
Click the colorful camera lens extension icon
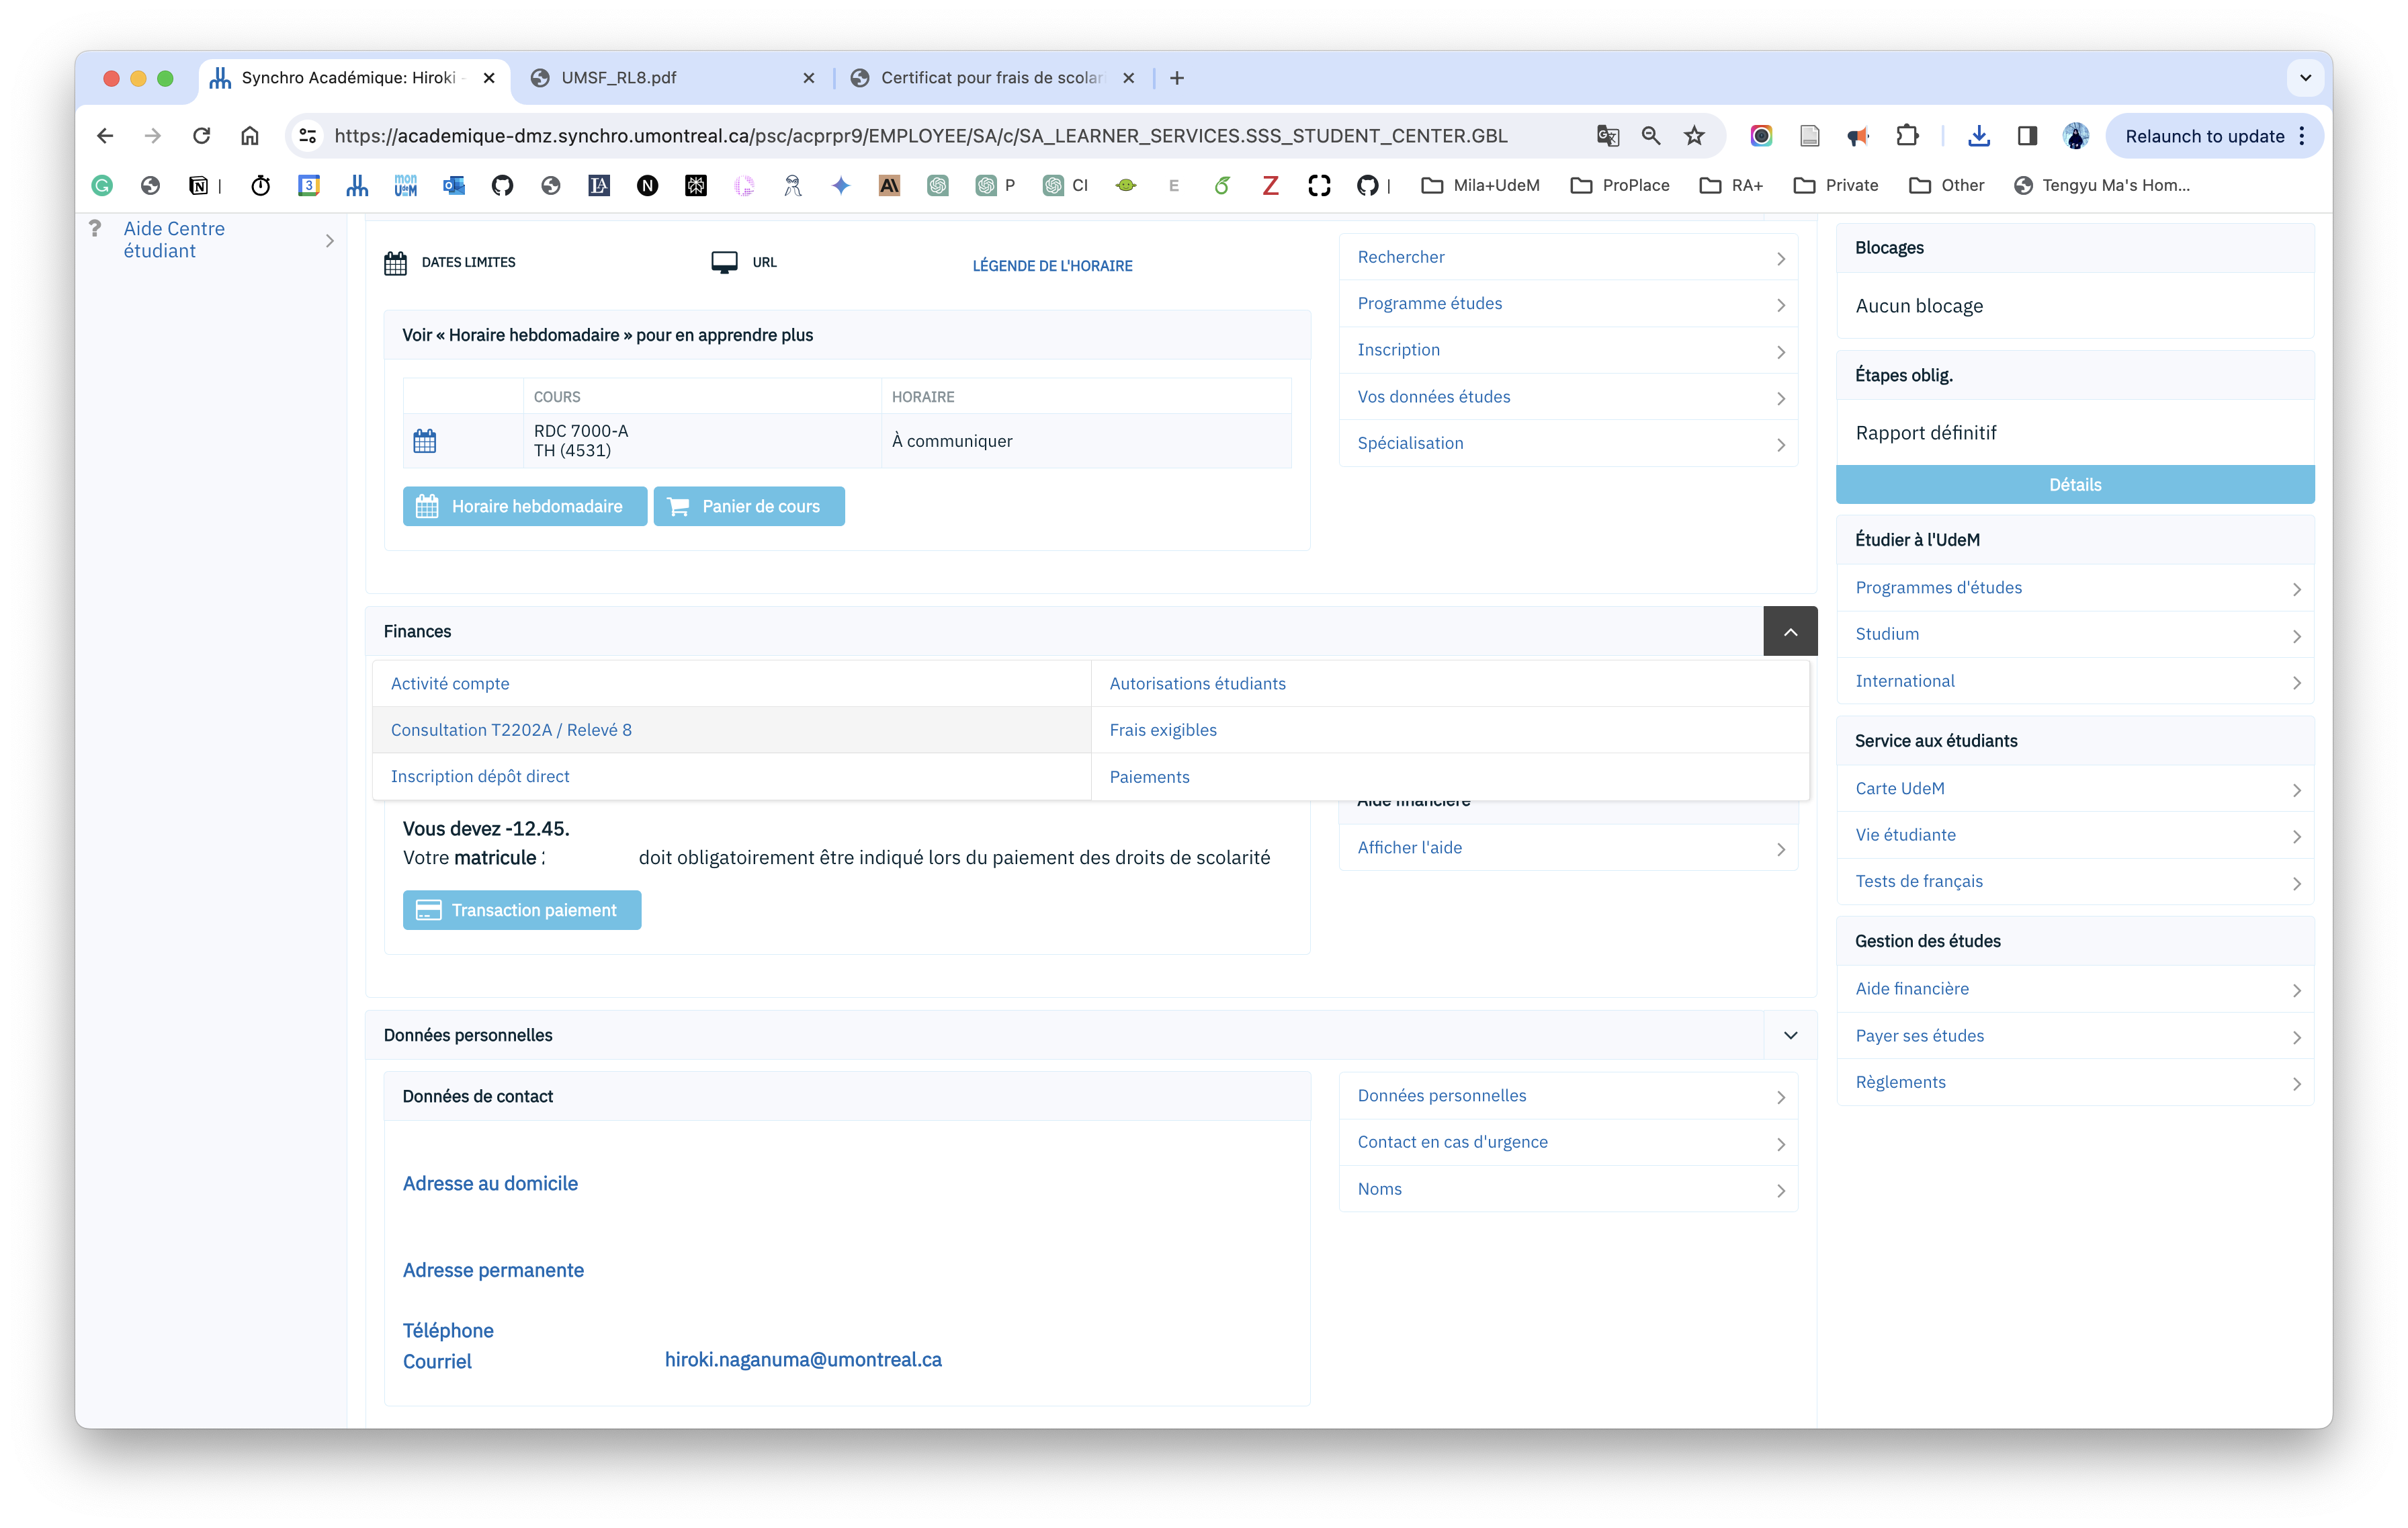click(x=1761, y=136)
